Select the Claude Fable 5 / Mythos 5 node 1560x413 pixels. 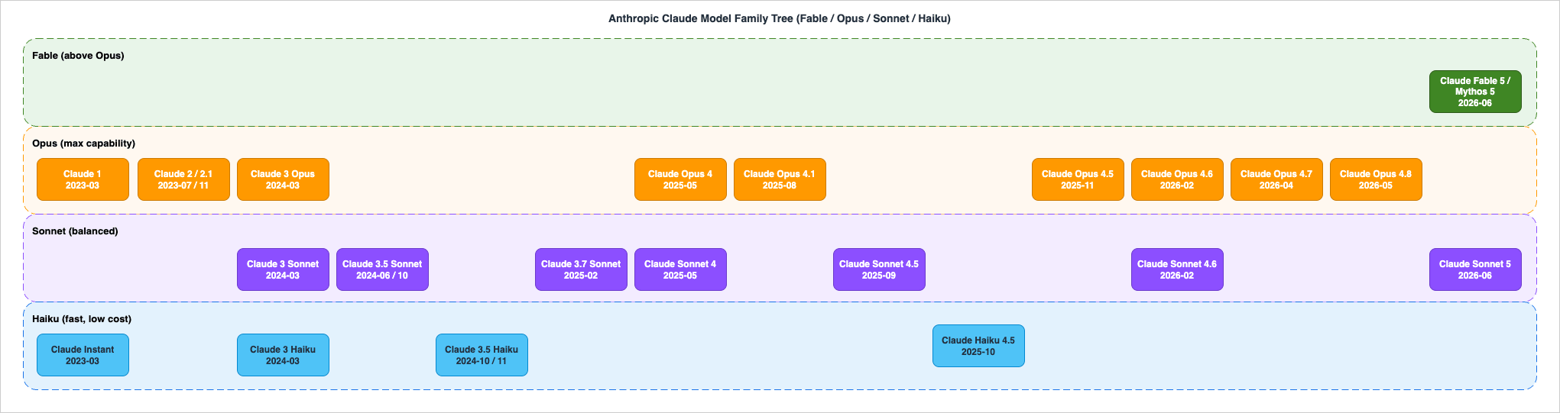tap(1475, 92)
